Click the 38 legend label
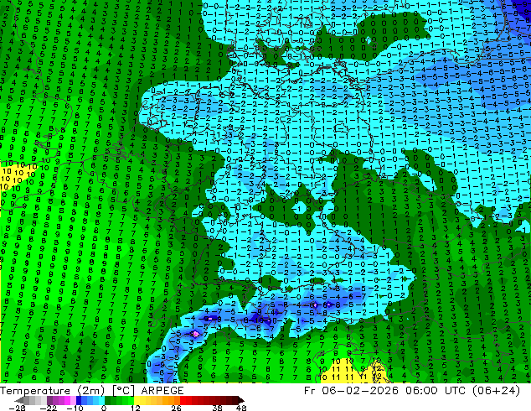This screenshot has width=531, height=411. click(218, 408)
